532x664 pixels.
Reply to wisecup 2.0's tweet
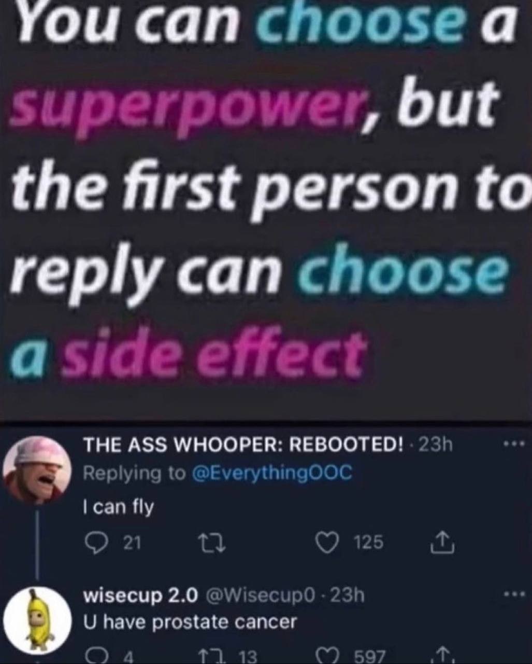coord(93,656)
